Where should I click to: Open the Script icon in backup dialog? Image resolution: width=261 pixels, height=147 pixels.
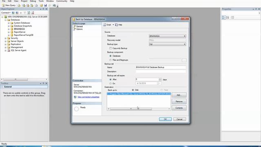tap(104, 24)
